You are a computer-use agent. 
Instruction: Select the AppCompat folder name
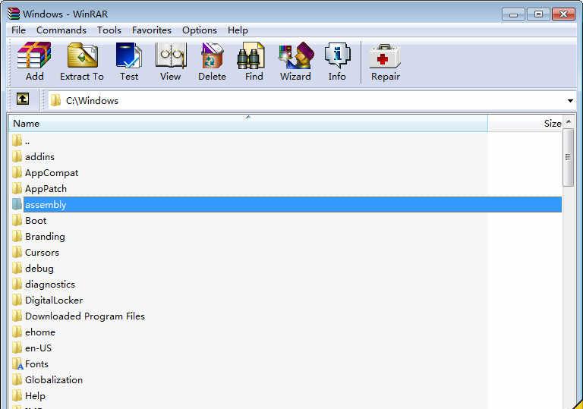pos(52,173)
